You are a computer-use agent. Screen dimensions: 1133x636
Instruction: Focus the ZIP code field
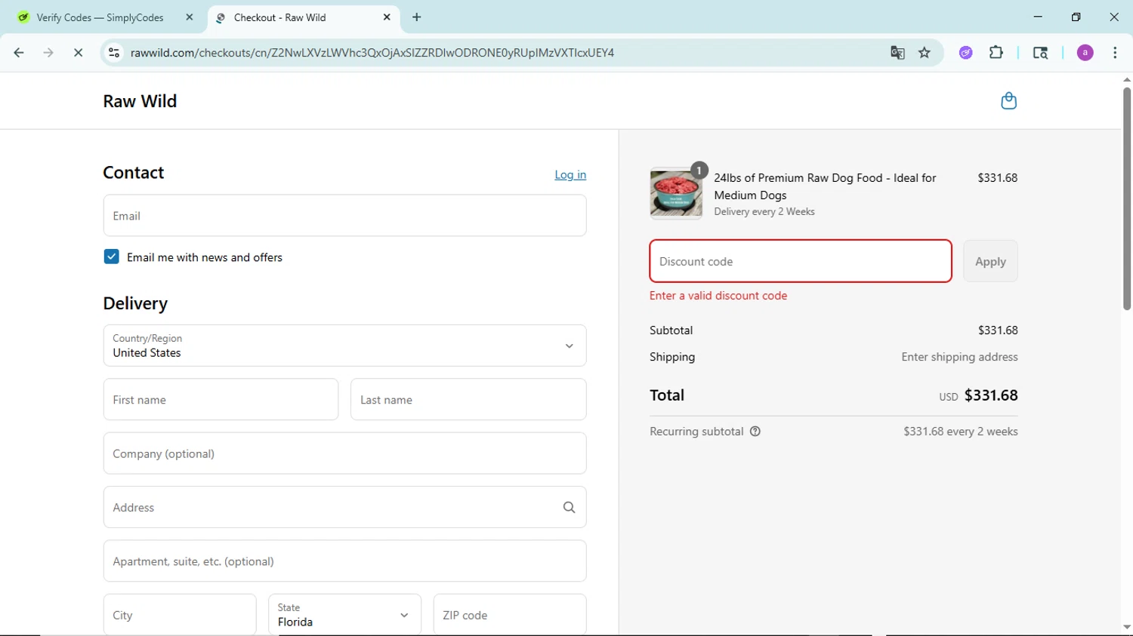[510, 615]
